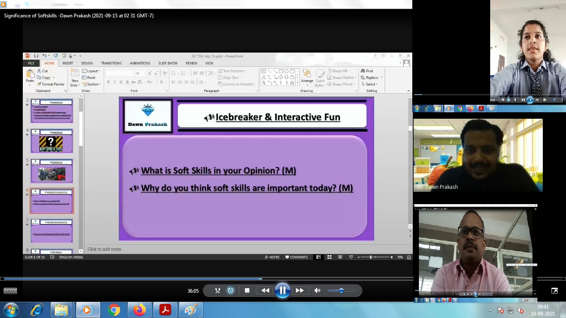The width and height of the screenshot is (566, 318).
Task: Skip ahead with the Next button
Action: click(300, 291)
